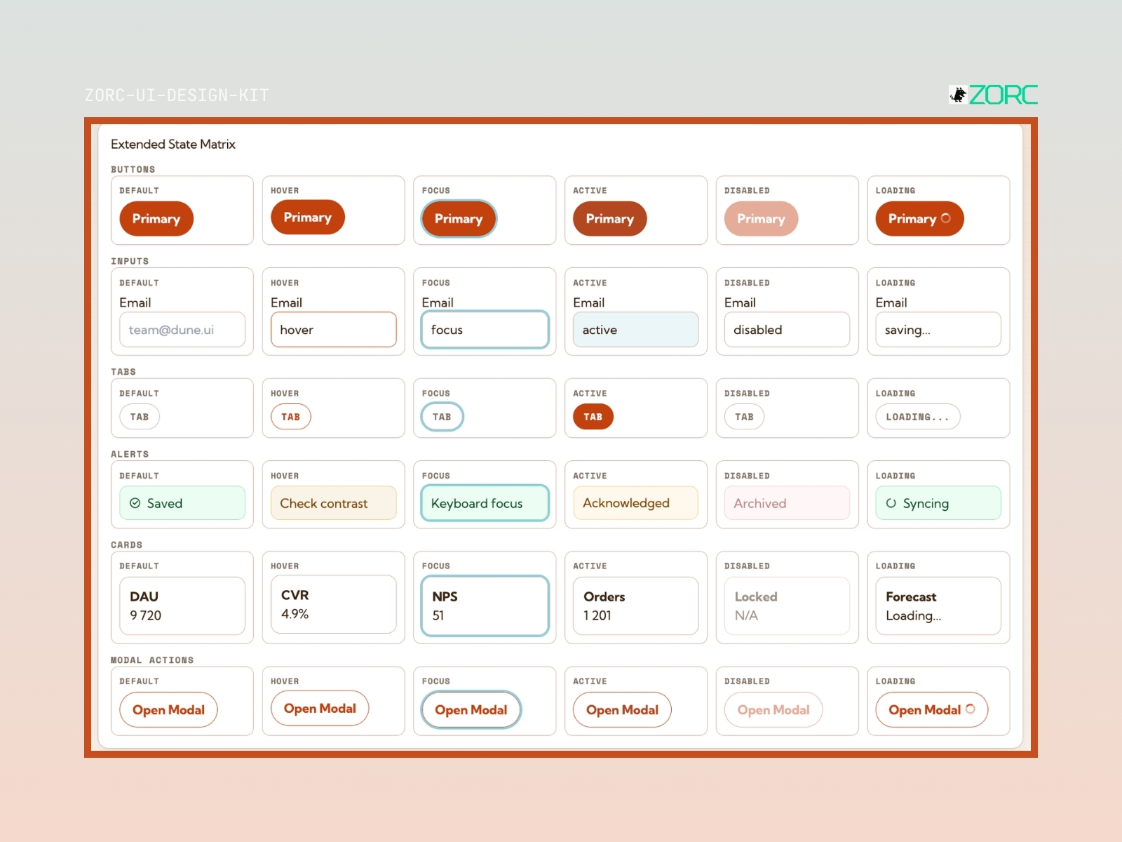Screen dimensions: 1122x842
Task: Select the active filled TAB pill
Action: pos(593,417)
